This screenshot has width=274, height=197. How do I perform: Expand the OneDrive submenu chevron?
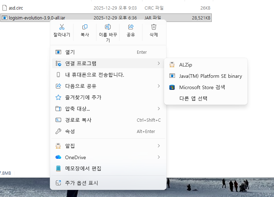[159, 157]
